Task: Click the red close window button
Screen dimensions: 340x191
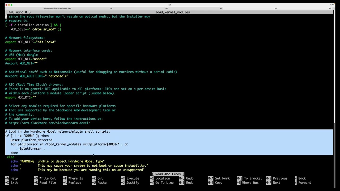Action: (x=6, y=5)
